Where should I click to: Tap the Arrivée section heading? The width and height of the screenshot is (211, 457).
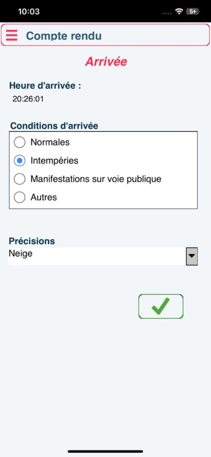(106, 62)
